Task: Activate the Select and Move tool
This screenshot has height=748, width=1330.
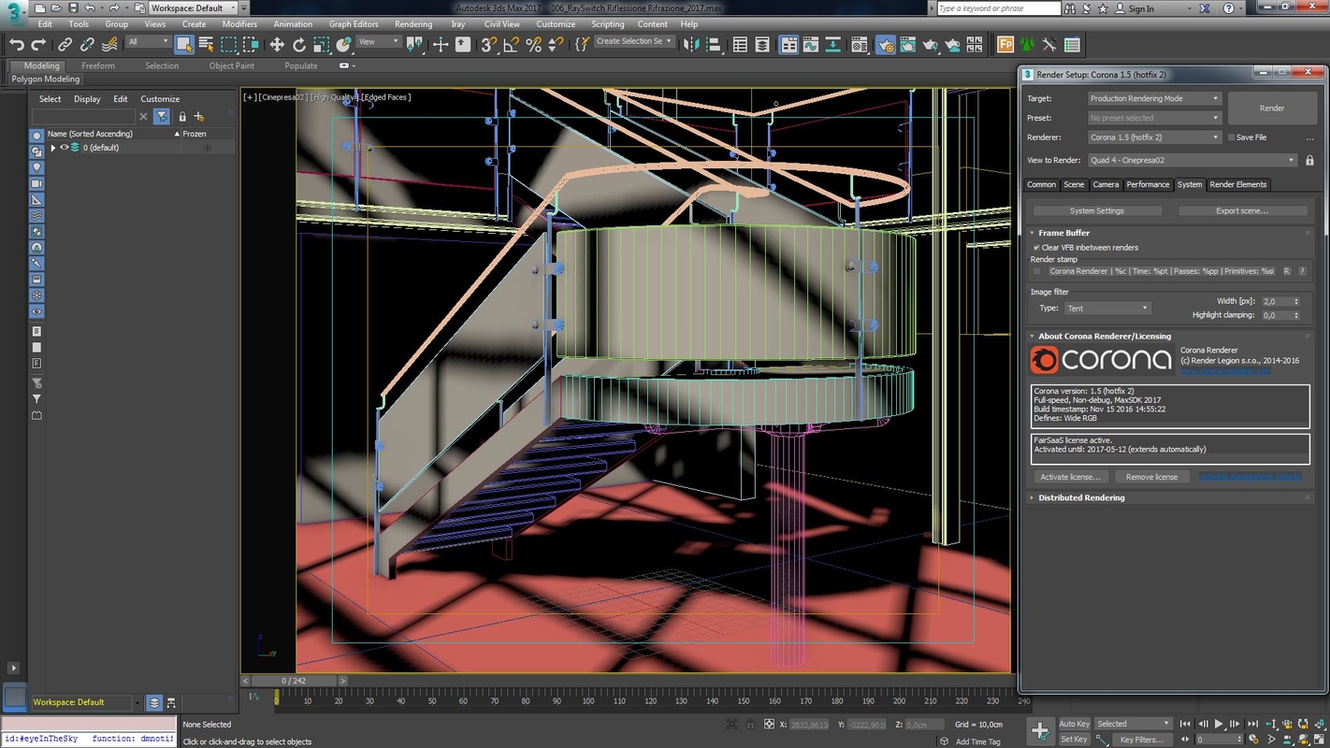Action: click(x=277, y=44)
